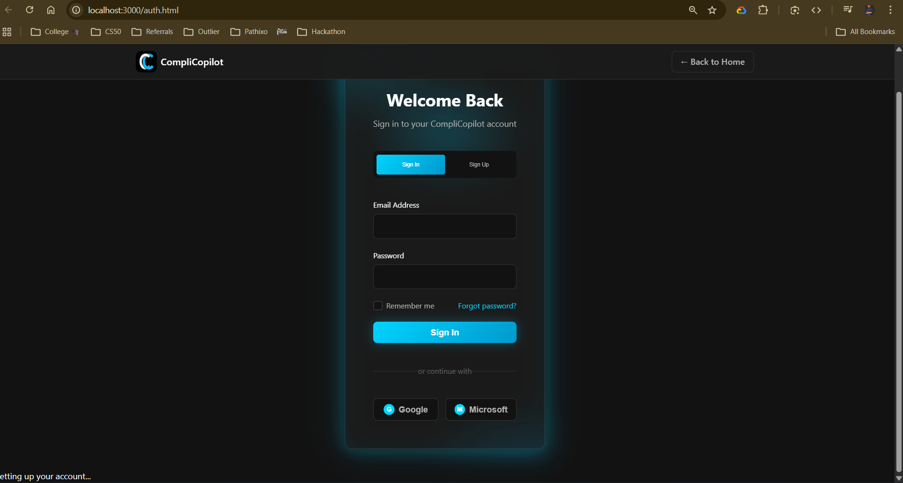The image size is (903, 483).
Task: Bookmark this page with the star icon
Action: coord(712,10)
